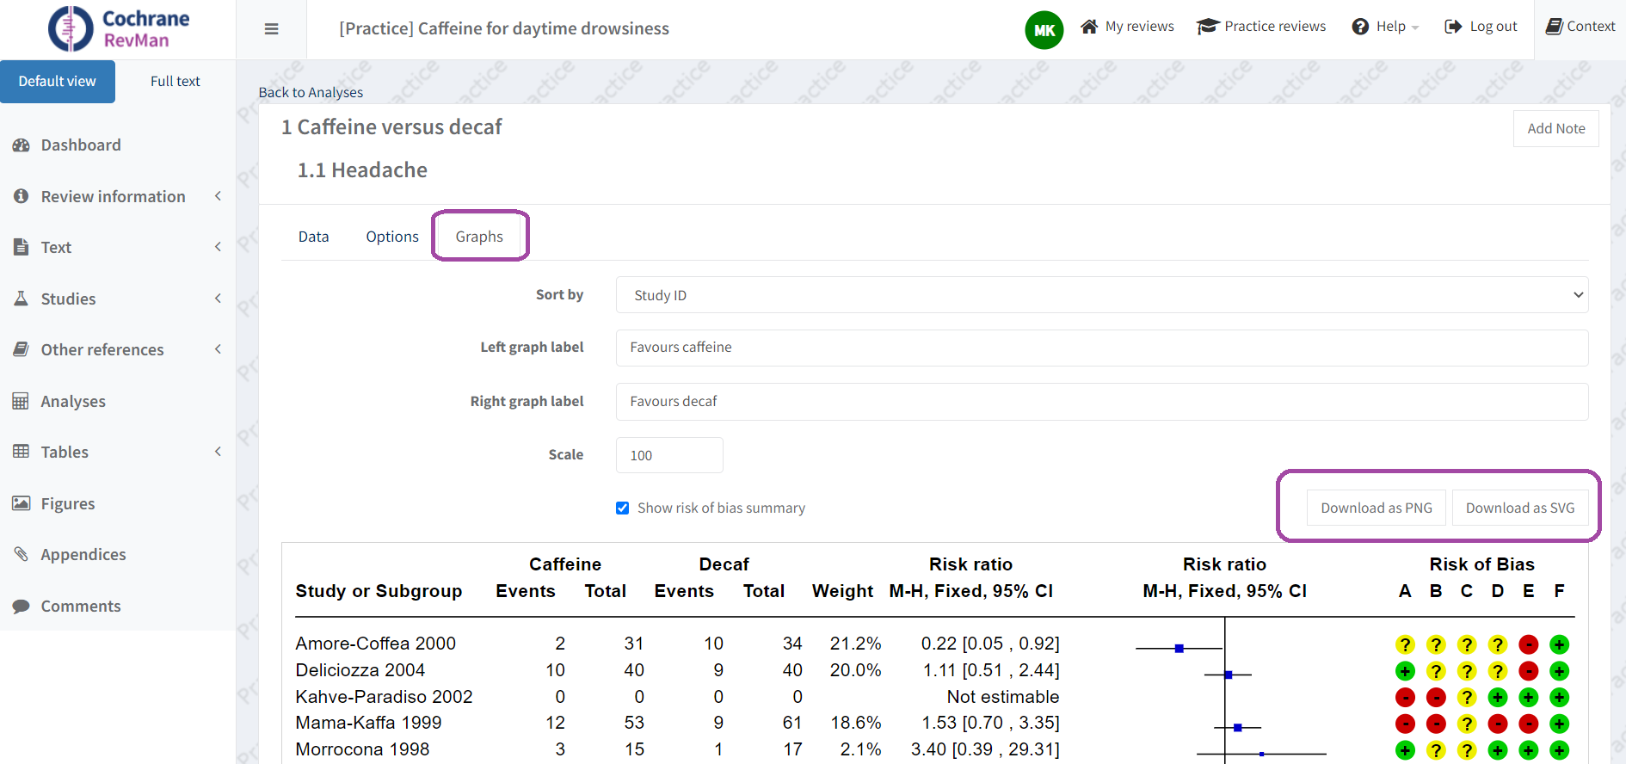Follow the Back to Analyses link
This screenshot has width=1626, height=764.
tap(311, 92)
